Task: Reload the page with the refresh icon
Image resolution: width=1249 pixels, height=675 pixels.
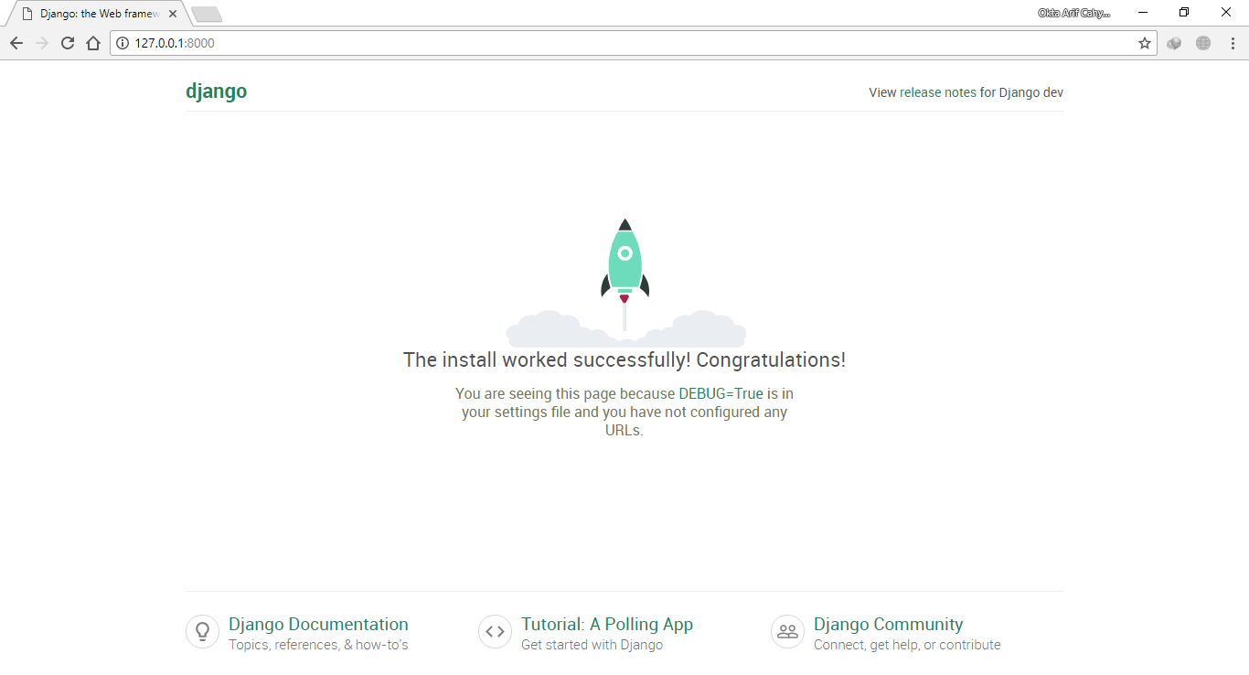Action: (x=68, y=43)
